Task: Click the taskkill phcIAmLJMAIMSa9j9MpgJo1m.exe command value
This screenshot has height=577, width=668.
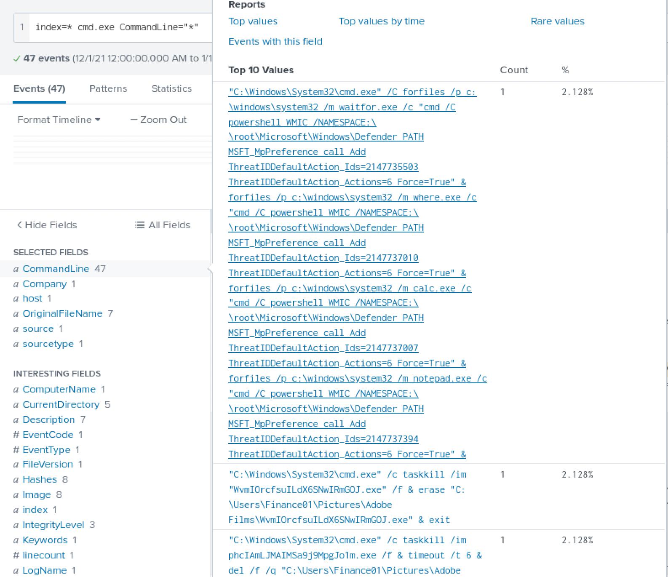Action: pyautogui.click(x=355, y=555)
